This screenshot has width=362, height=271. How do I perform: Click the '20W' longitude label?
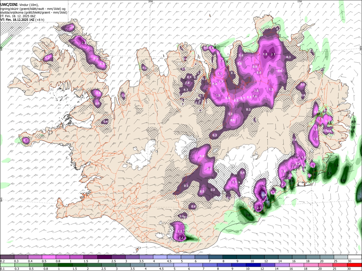pos(150,1)
